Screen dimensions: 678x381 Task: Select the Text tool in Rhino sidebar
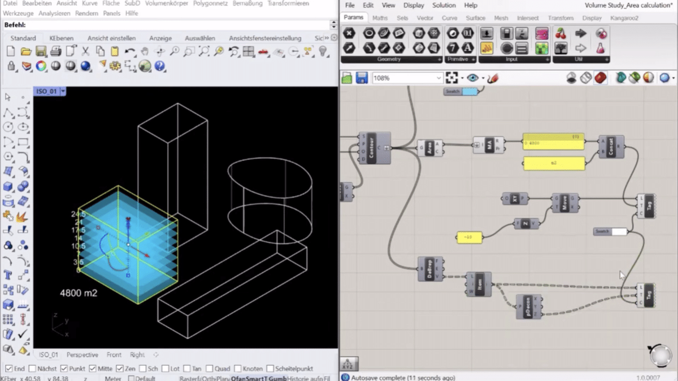[x=8, y=275]
